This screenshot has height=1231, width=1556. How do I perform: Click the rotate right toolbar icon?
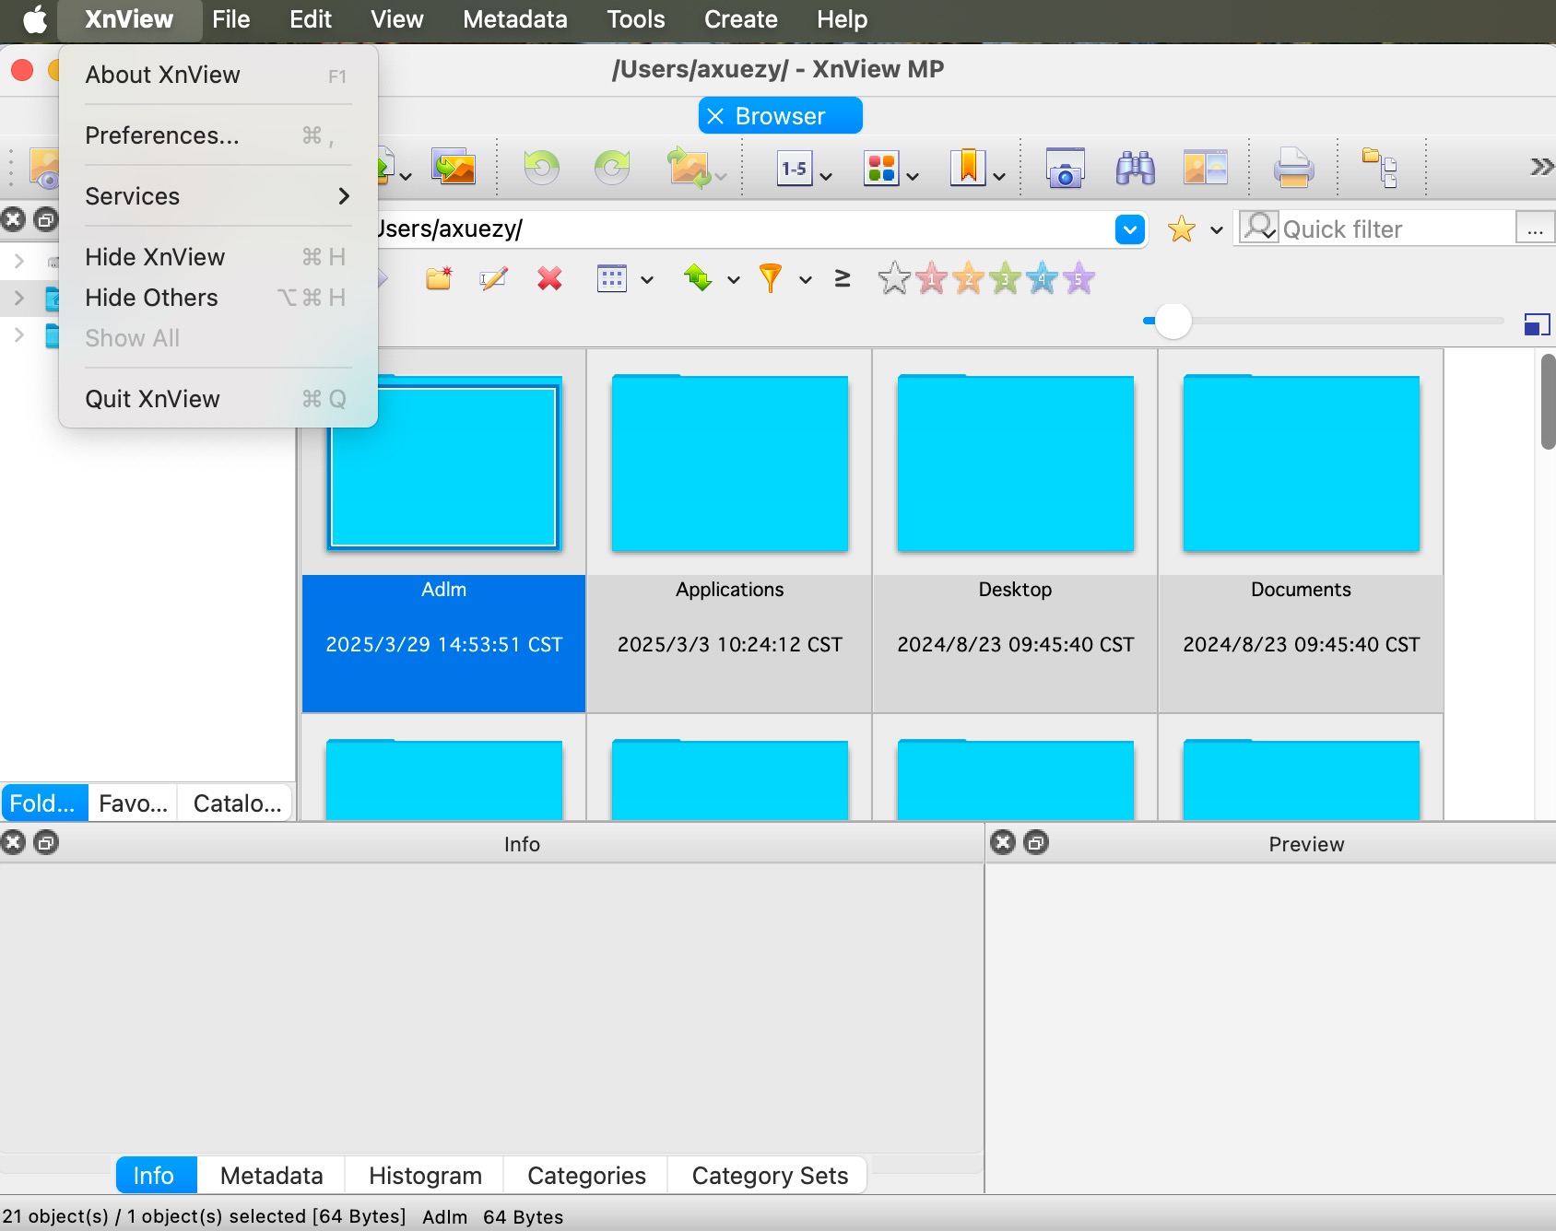(x=611, y=168)
